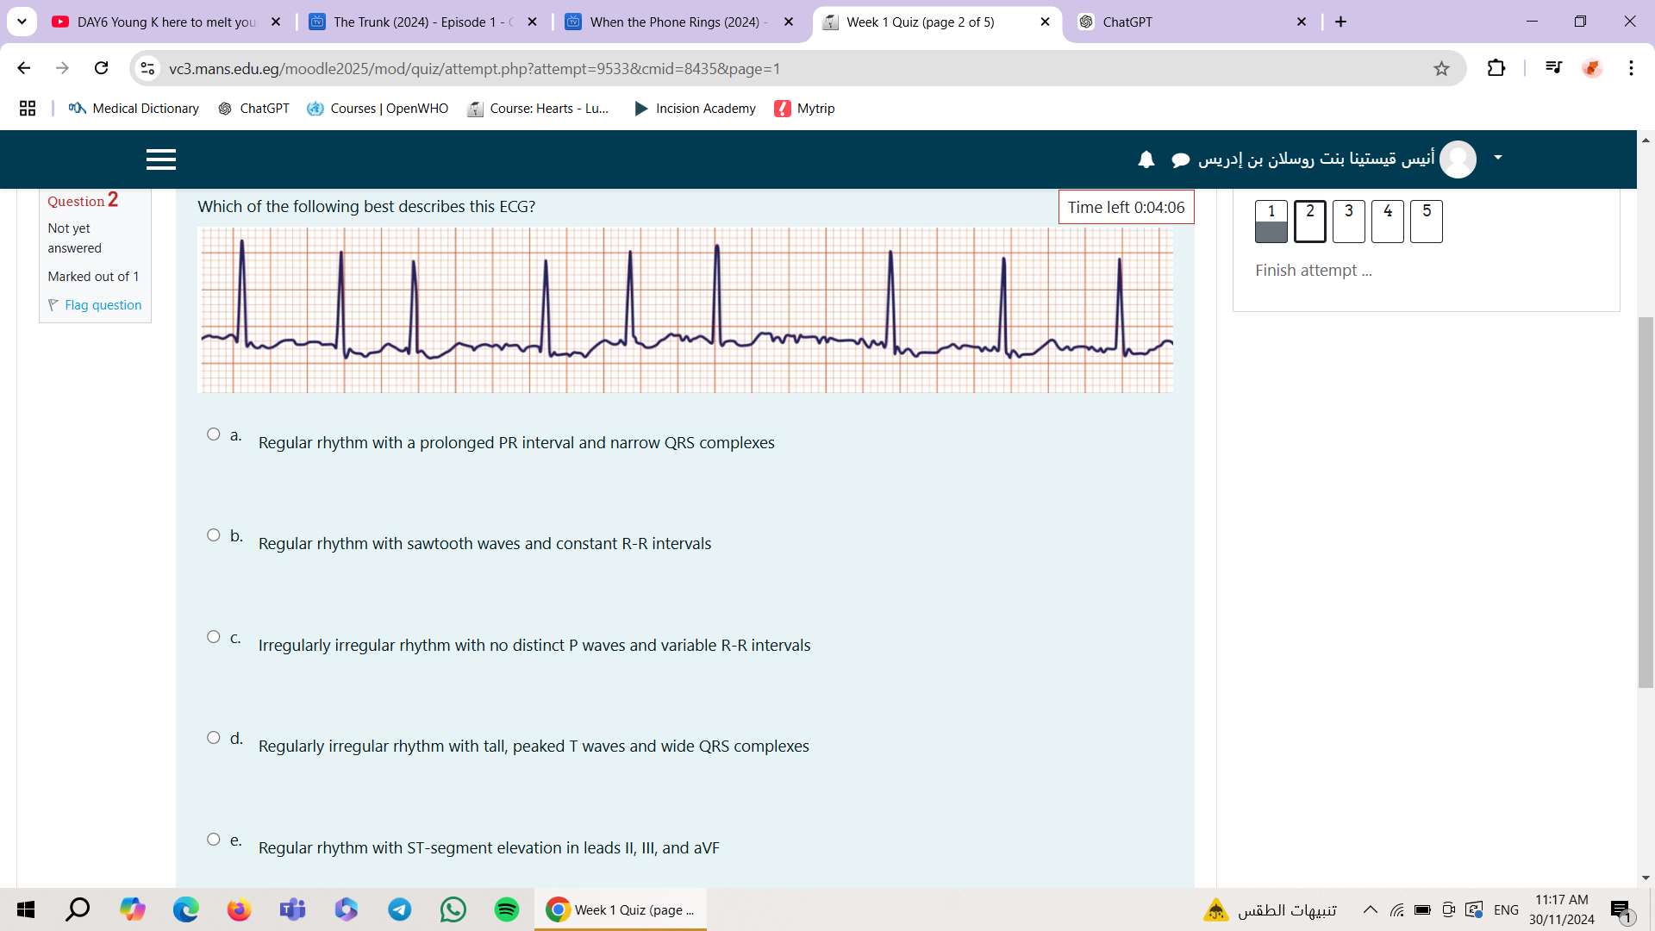Click the ECG strip image
Screen dimensions: 1655x931
[686, 310]
